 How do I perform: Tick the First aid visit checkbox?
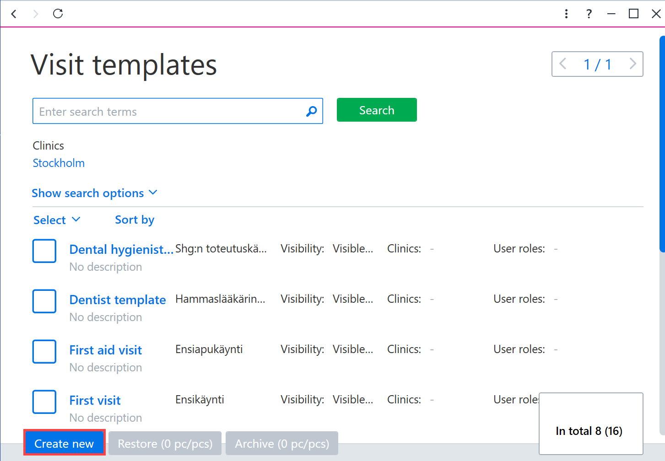tap(44, 352)
